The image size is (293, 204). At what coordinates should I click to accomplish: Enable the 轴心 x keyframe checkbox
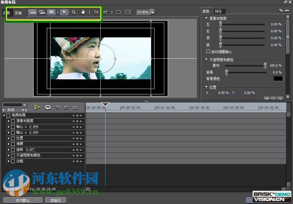(13, 127)
